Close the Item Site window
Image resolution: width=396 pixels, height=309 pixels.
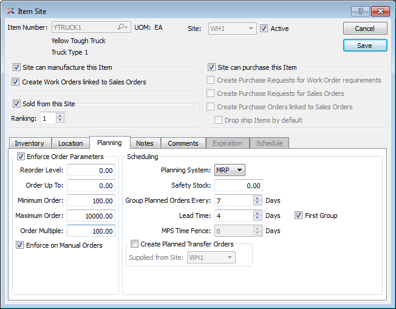[x=380, y=11]
